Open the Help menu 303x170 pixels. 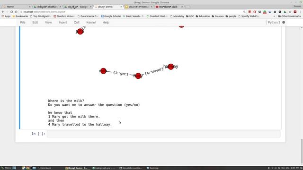click(106, 22)
